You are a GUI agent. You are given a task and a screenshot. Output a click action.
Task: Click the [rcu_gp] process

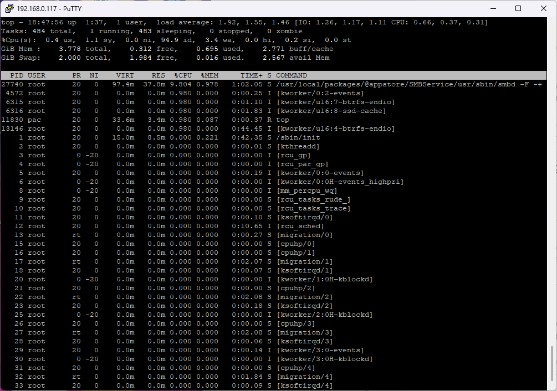pyautogui.click(x=293, y=155)
